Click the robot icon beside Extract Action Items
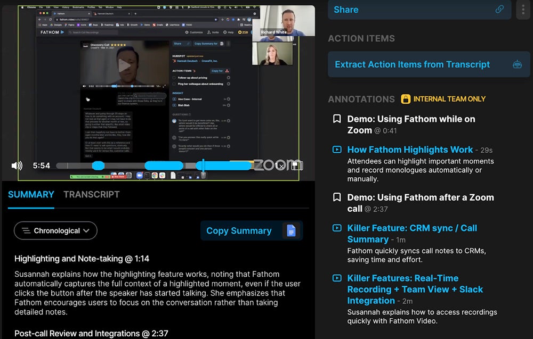533x339 pixels. coord(516,64)
